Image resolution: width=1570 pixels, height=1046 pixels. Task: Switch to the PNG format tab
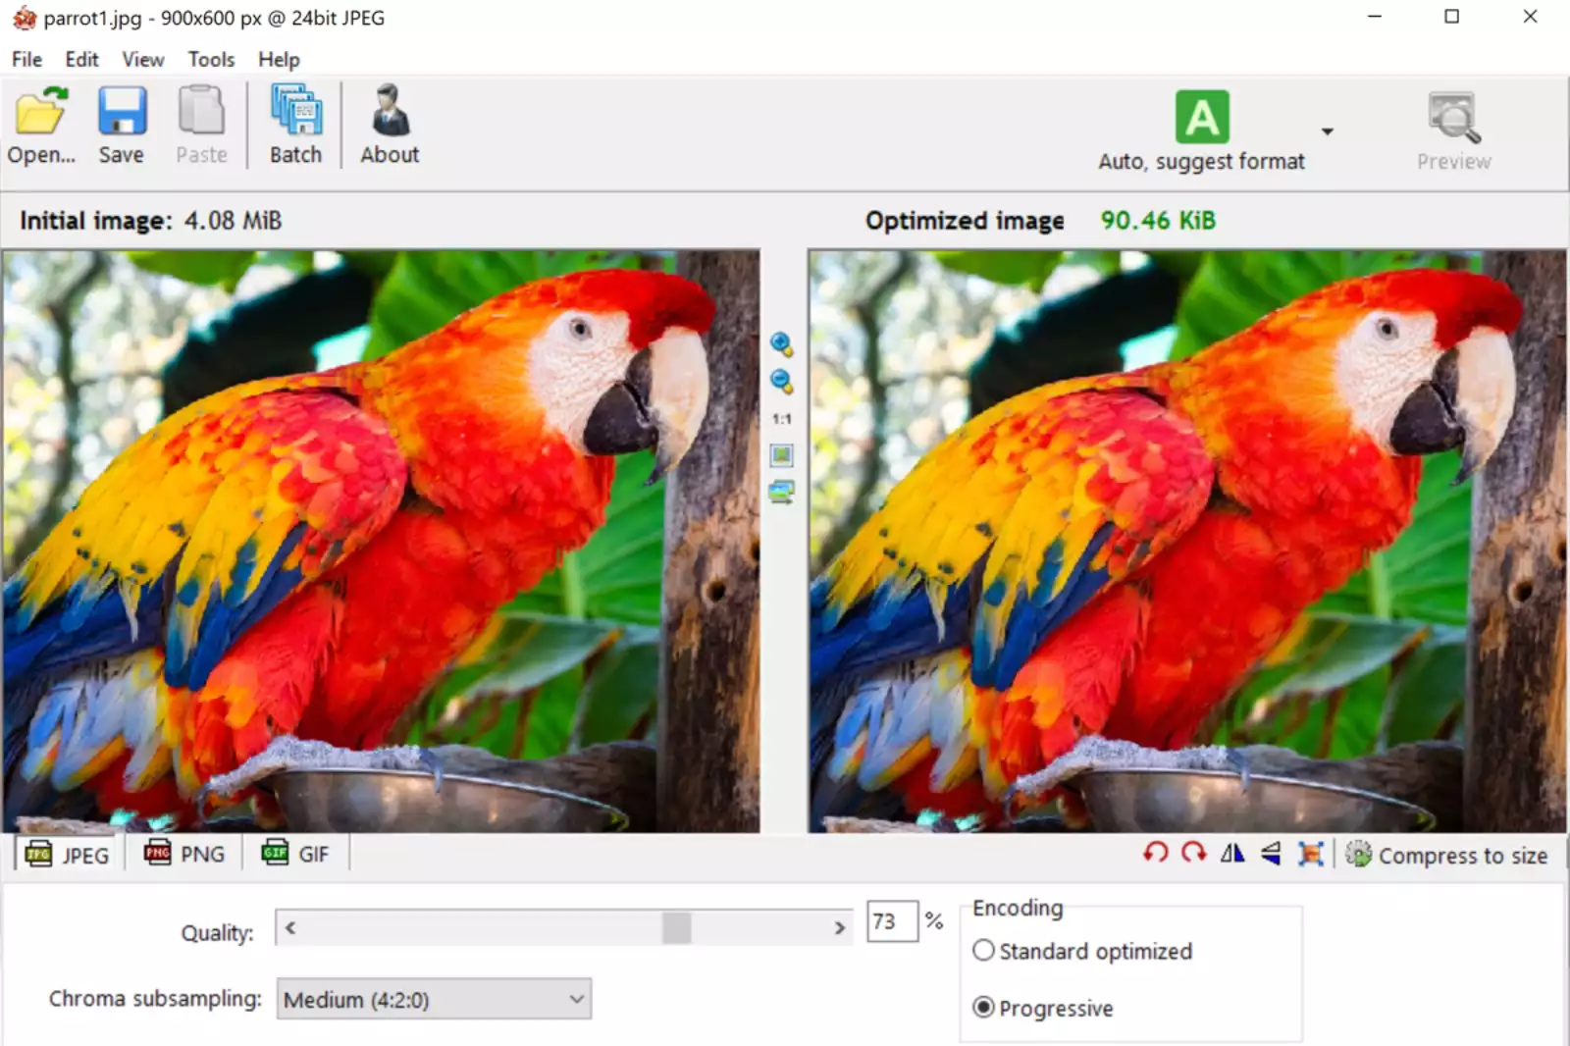pyautogui.click(x=184, y=854)
